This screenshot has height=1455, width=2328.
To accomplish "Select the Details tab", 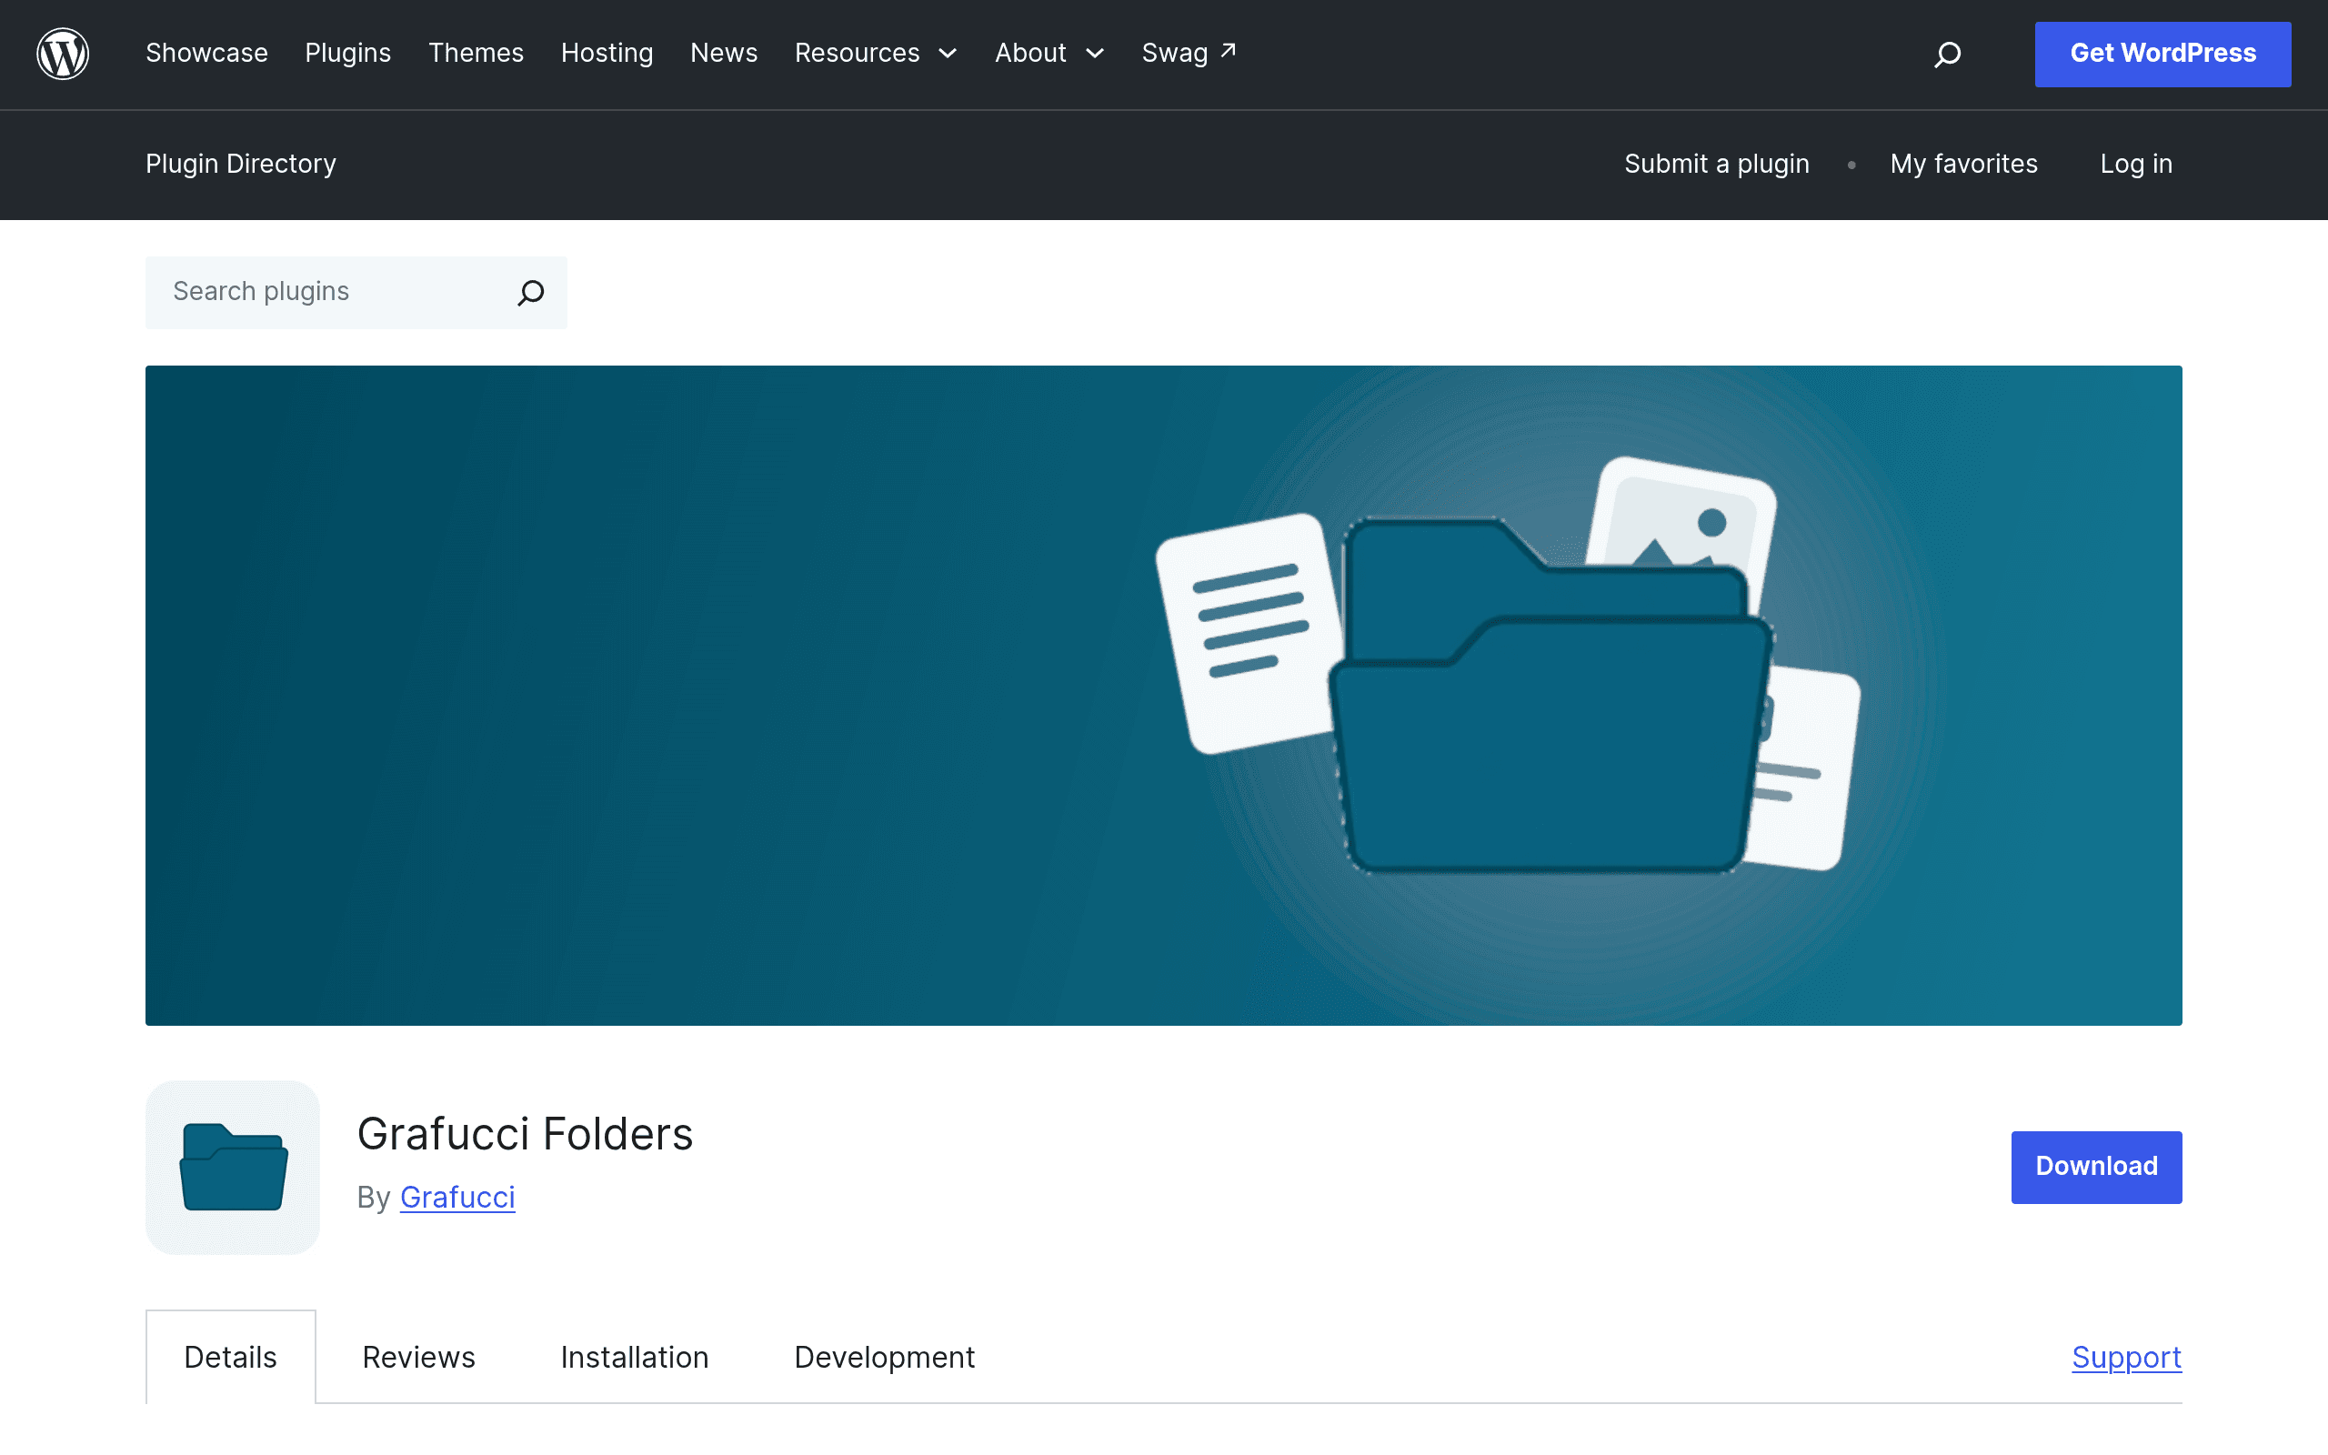I will [231, 1357].
